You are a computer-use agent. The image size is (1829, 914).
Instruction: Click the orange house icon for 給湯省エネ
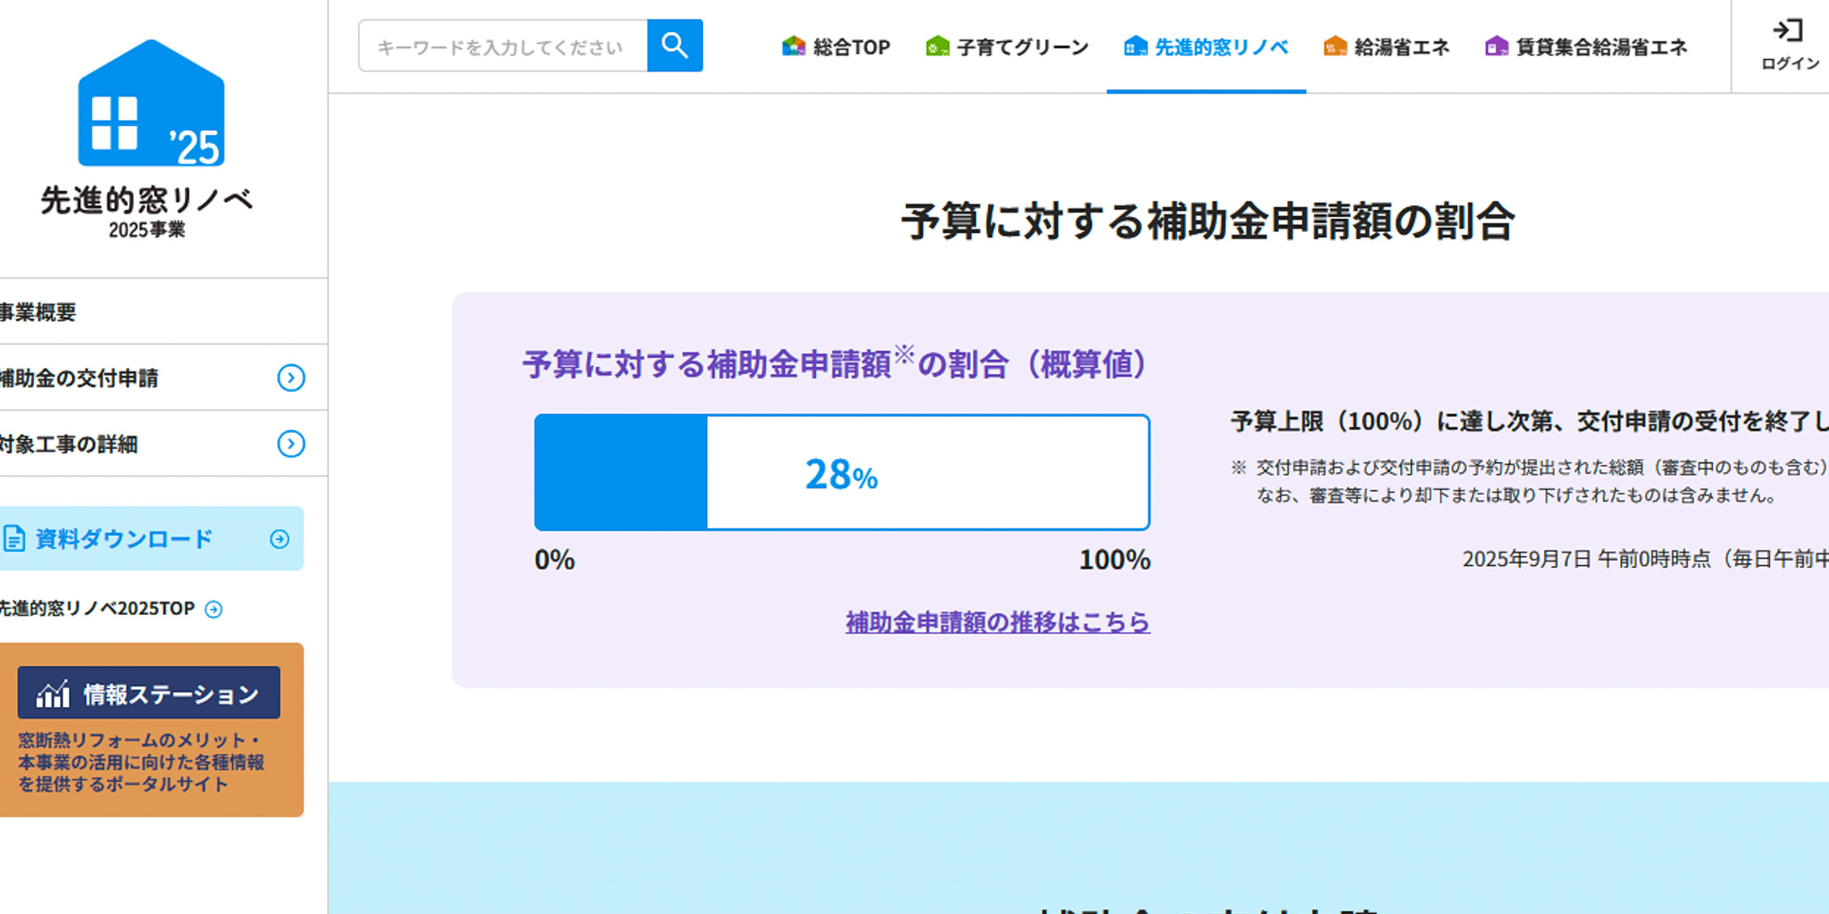(x=1334, y=46)
